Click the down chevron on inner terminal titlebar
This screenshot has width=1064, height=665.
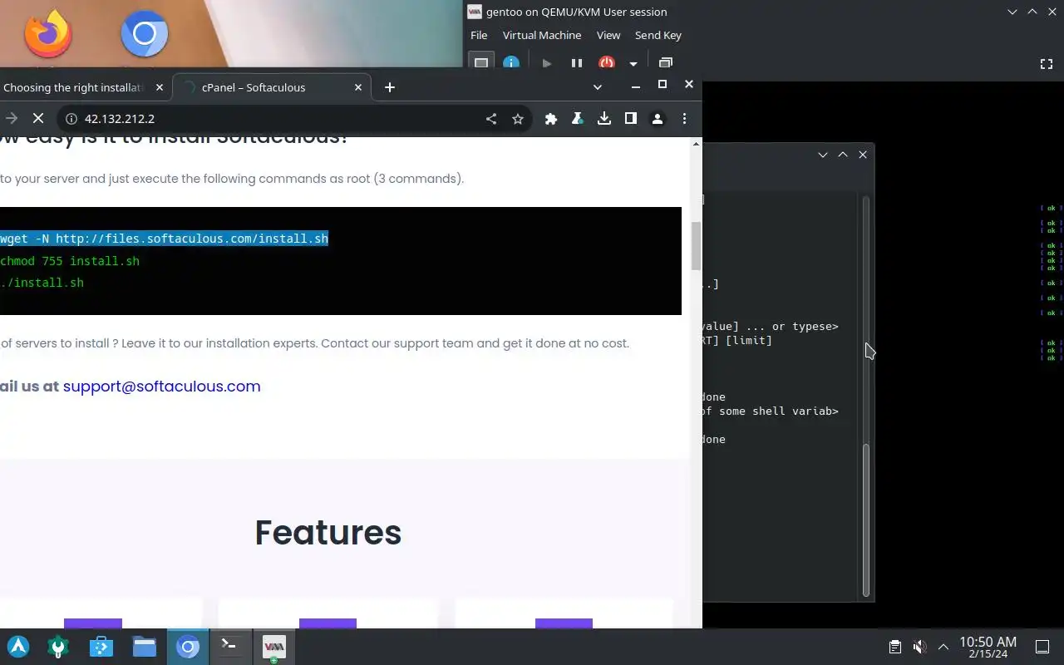(x=823, y=155)
